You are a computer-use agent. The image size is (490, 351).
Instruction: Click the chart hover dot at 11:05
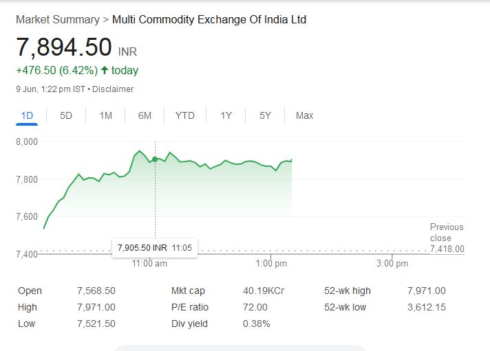pos(155,159)
